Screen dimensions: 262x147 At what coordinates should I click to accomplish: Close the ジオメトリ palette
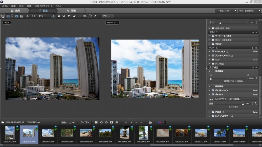tap(256, 32)
